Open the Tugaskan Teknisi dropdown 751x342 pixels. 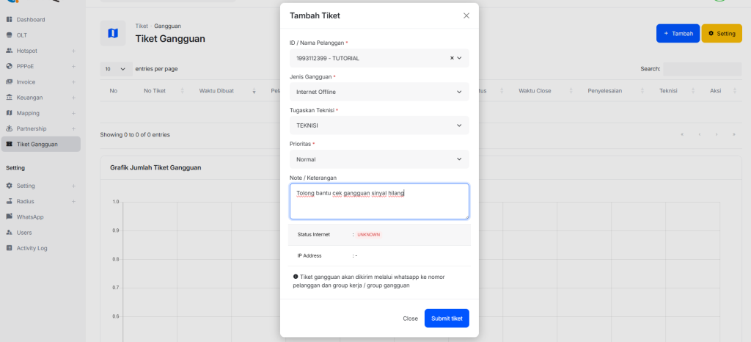[x=379, y=125]
